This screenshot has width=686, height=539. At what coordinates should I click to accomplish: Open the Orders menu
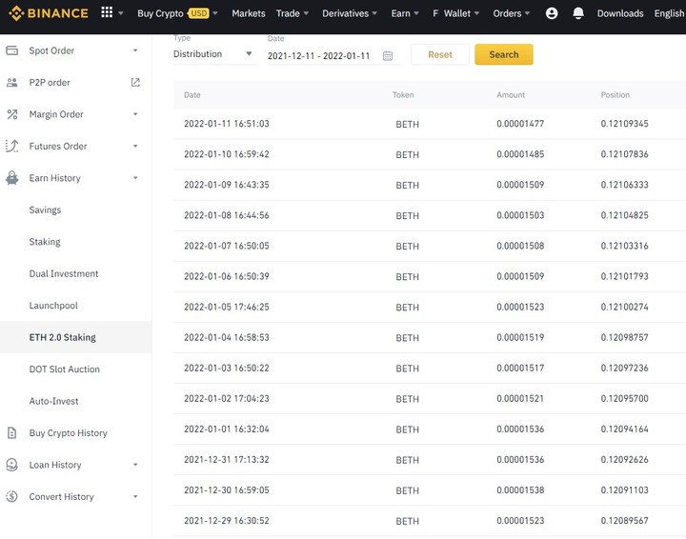511,13
